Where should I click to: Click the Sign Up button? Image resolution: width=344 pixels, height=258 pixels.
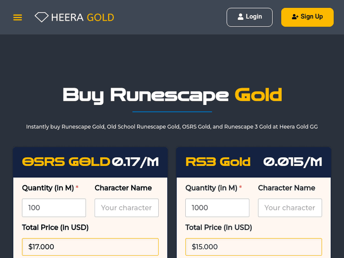click(307, 17)
